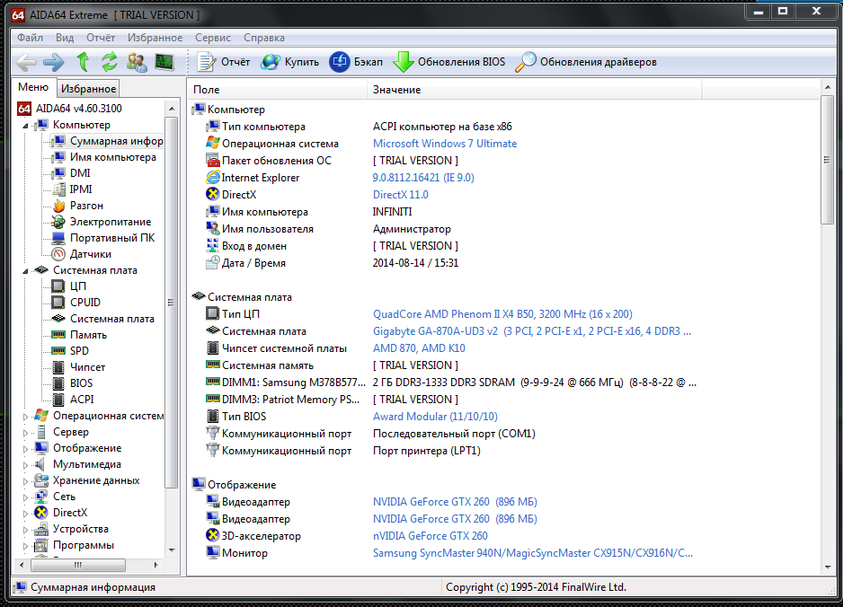Viewport: 843px width, 607px height.
Task: Click the tree panel horizontal scrollbar thumb
Action: 78,565
